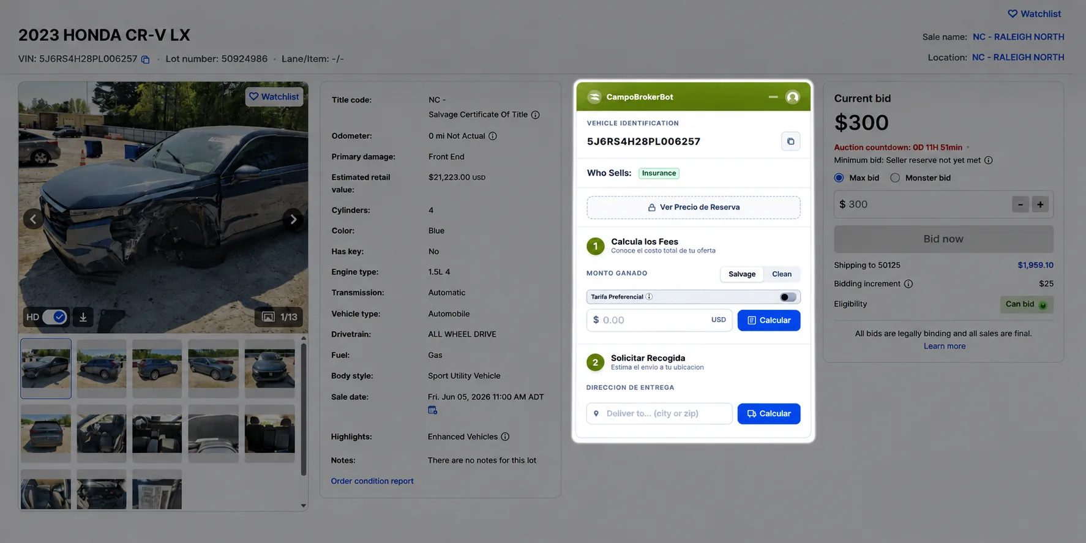The height and width of the screenshot is (543, 1086).
Task: Select the Clean tab
Action: (x=782, y=274)
